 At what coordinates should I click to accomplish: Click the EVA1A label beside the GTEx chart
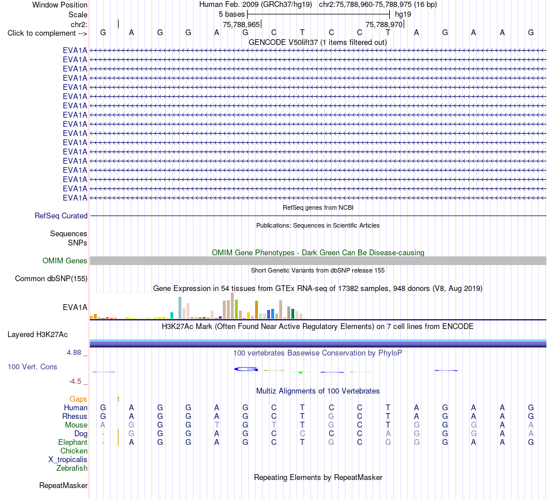click(x=75, y=307)
